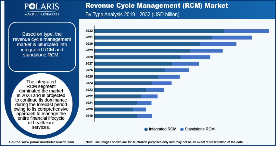
Task: Click the 2032 Standalone RCM bar segment
Action: (246, 31)
